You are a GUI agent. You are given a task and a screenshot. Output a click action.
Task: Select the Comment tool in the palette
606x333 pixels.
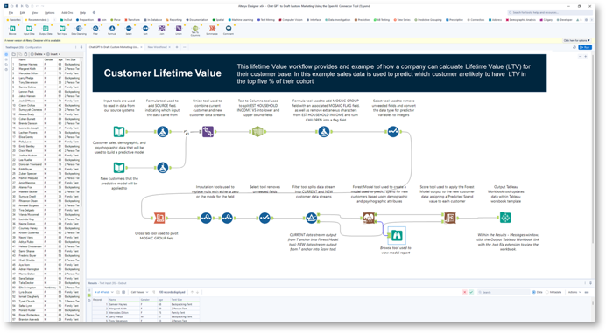tap(229, 30)
